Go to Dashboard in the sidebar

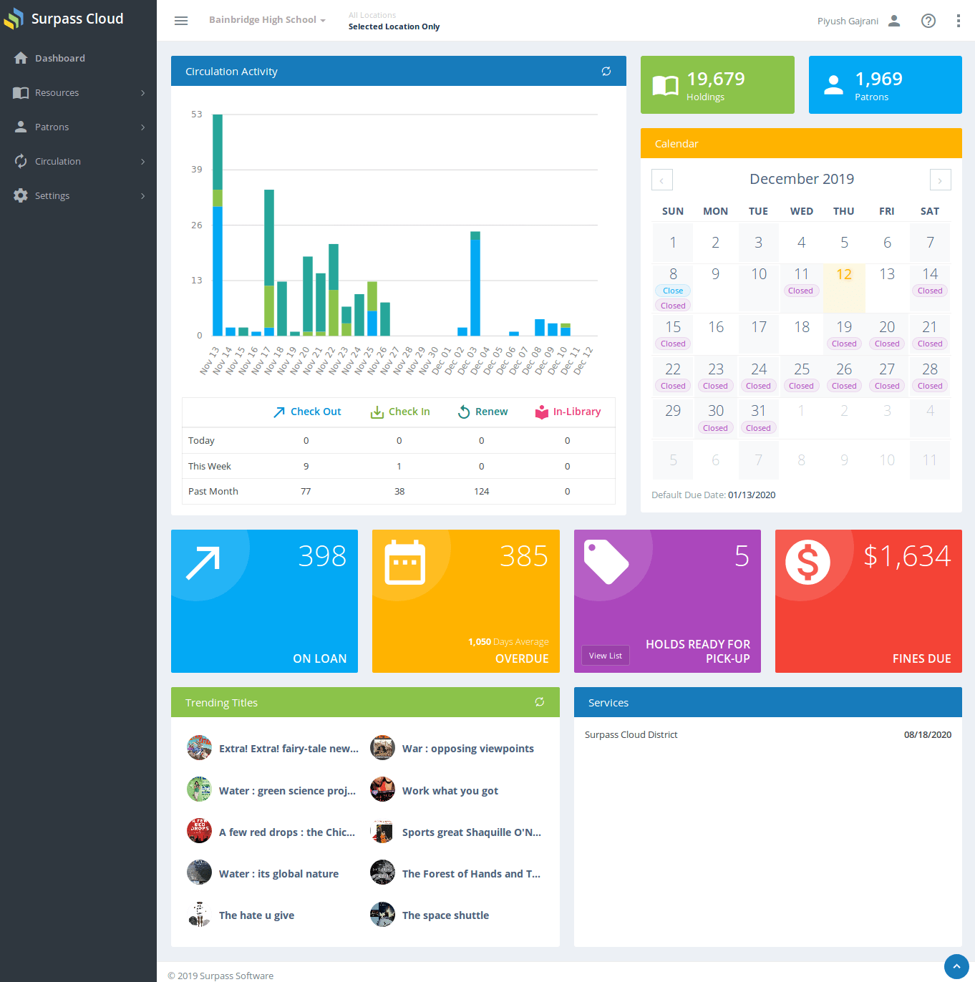[x=78, y=58]
